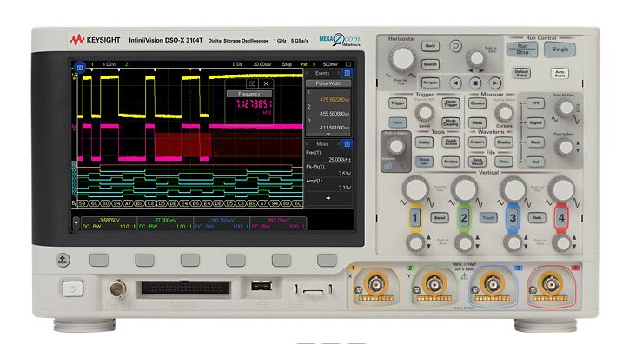The width and height of the screenshot is (636, 344).
Task: Expand the Pulse Width events selector
Action: [328, 83]
